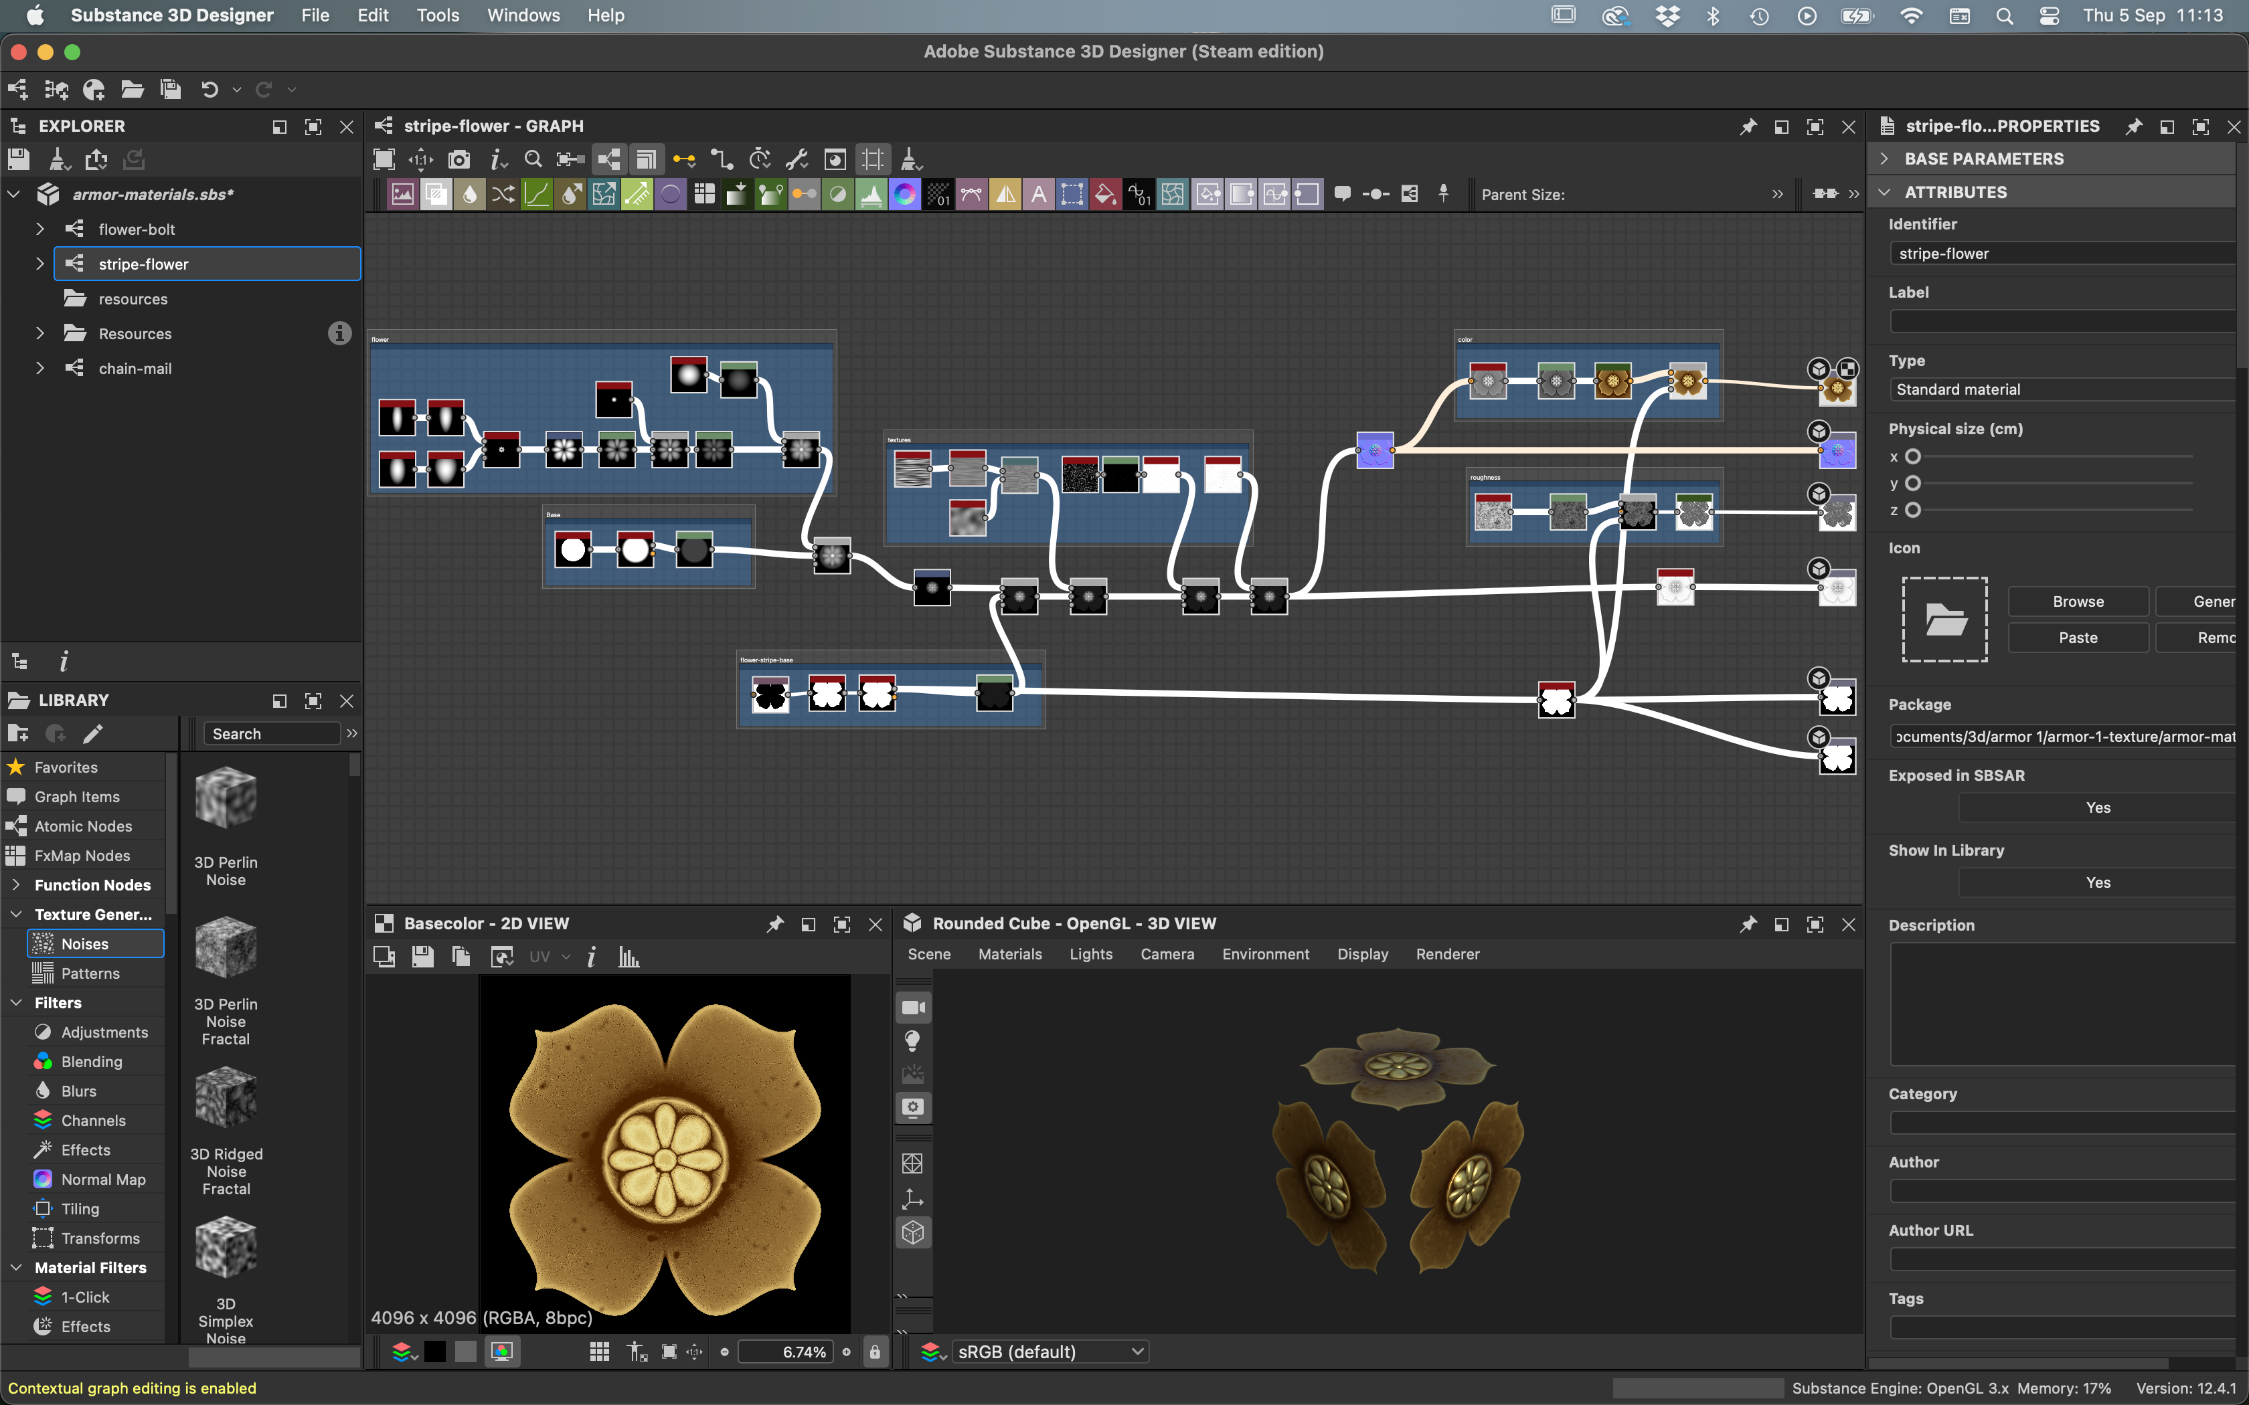Open the Tools menu

(x=438, y=15)
